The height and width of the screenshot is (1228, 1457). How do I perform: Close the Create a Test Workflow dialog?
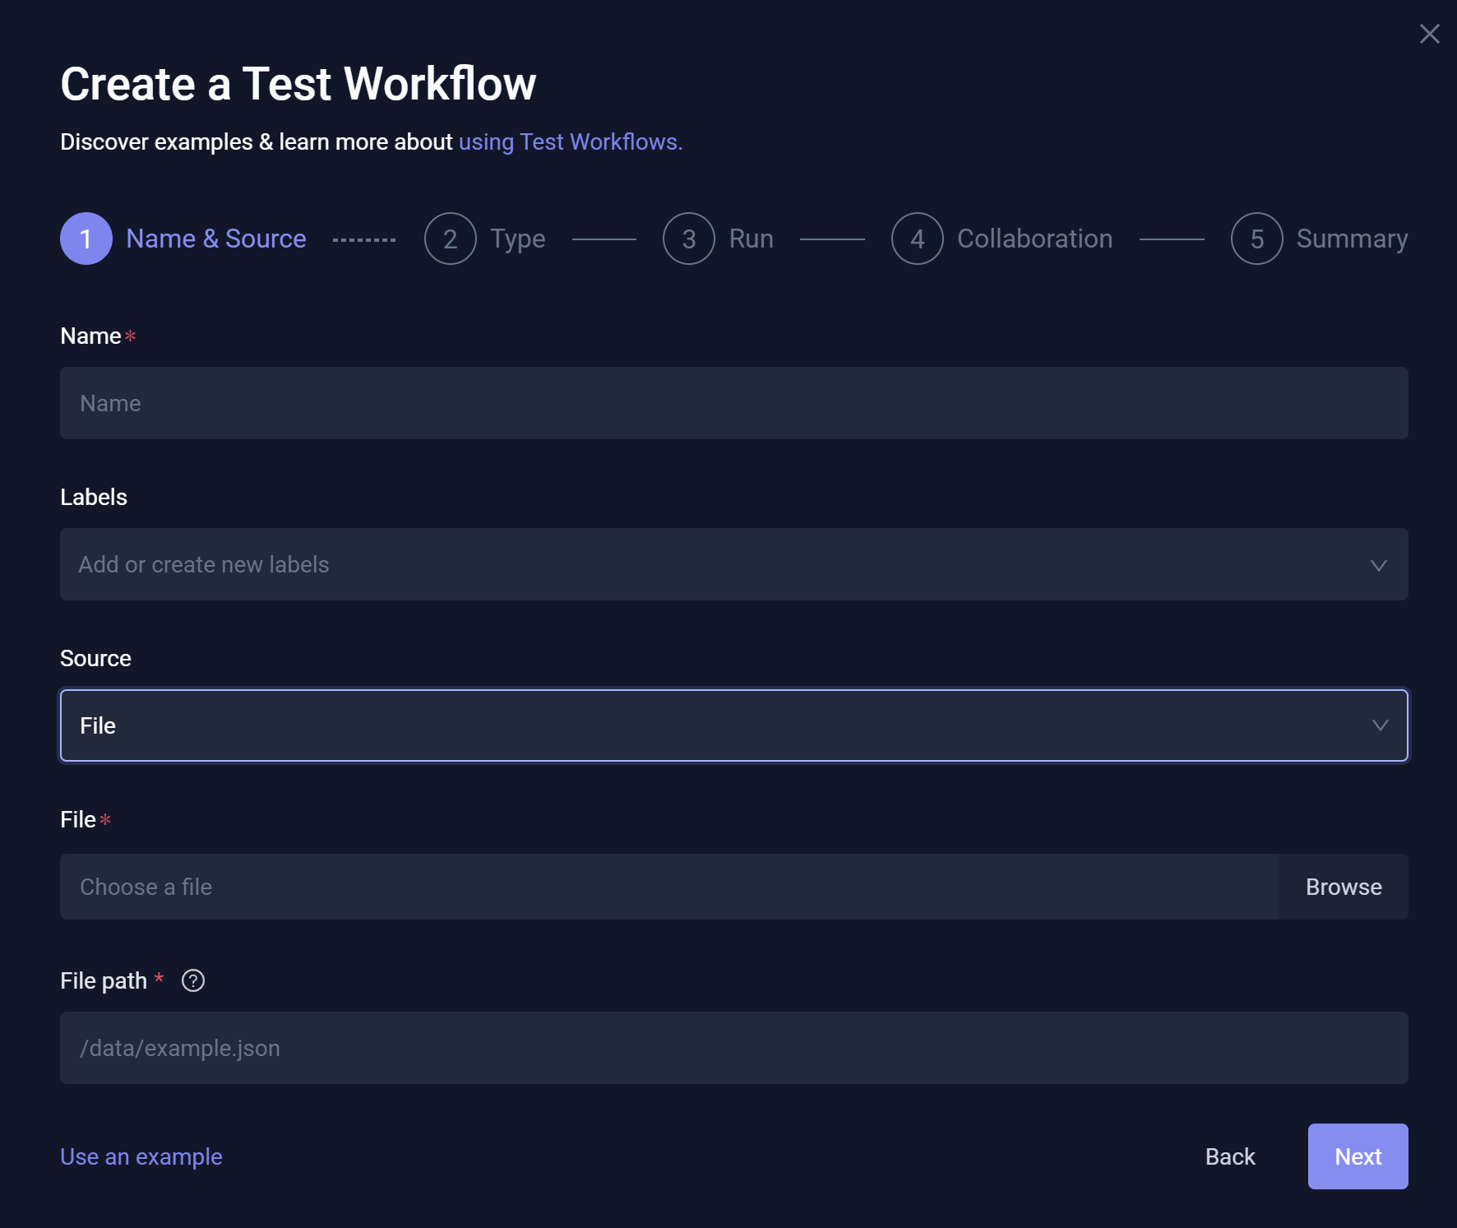pos(1429,34)
